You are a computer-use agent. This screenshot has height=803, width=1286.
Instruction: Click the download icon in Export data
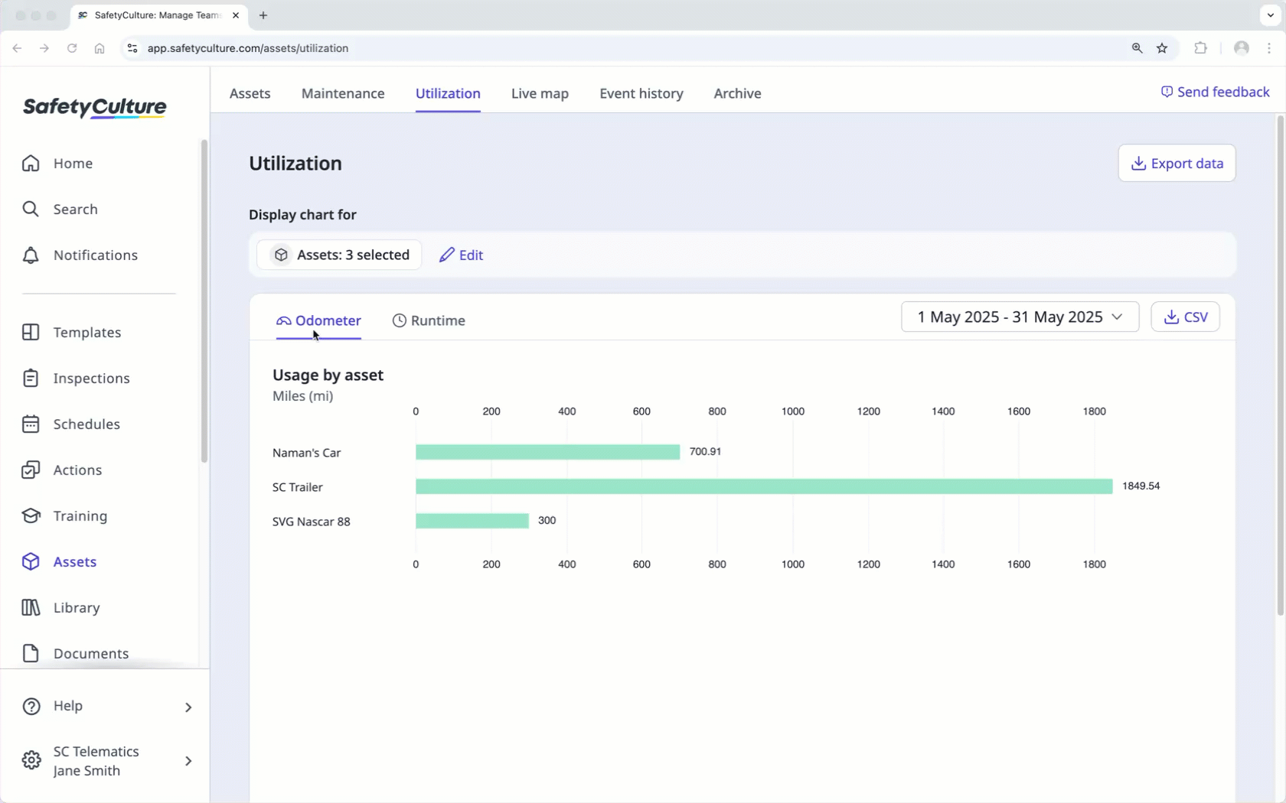point(1138,163)
